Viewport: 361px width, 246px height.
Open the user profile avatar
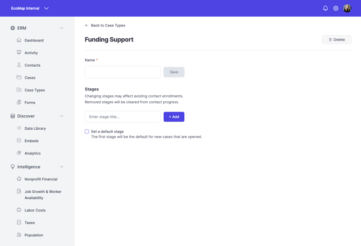tap(347, 8)
